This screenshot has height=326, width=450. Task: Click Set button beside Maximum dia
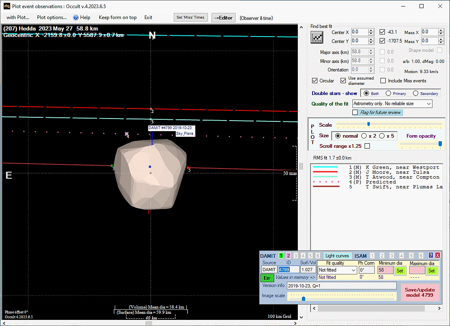pos(431,270)
